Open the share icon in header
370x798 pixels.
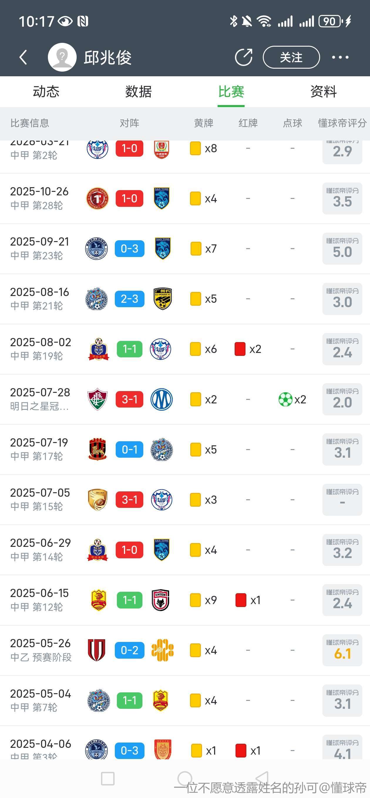243,57
